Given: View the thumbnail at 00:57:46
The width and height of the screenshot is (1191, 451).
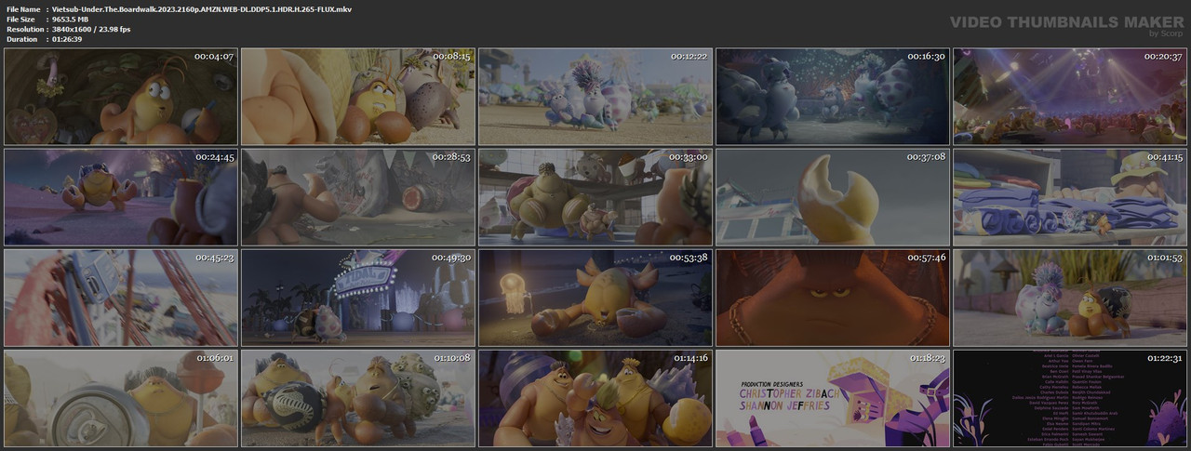Looking at the screenshot, I should point(833,298).
